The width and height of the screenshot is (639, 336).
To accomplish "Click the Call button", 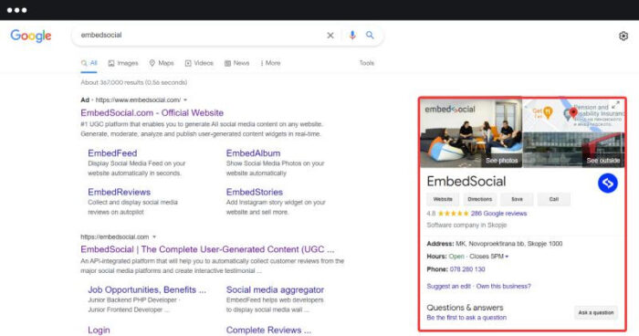I will pyautogui.click(x=554, y=199).
